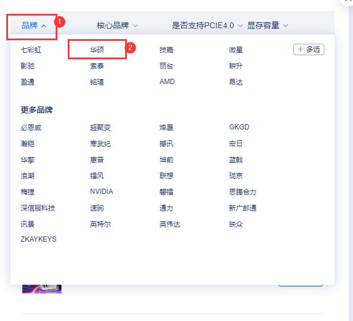
Task: Select the 技嘉 brand
Action: pyautogui.click(x=166, y=50)
